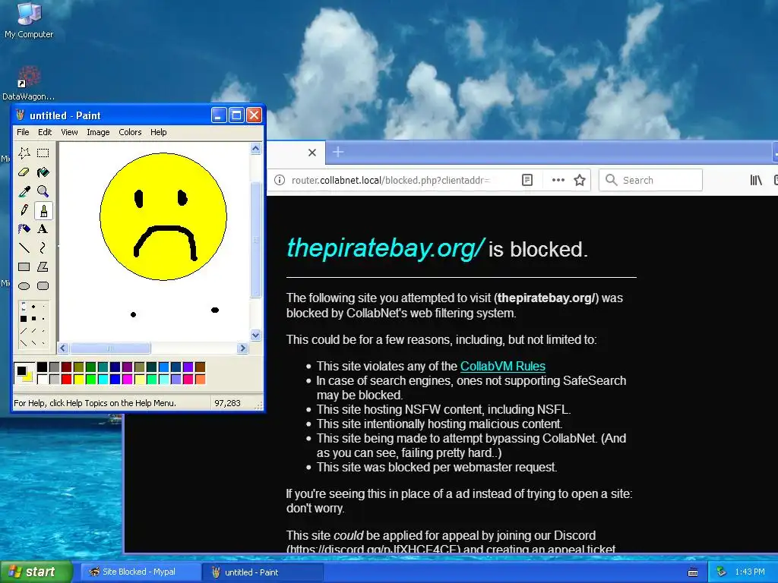Choose the large backslash brush shape

click(x=24, y=343)
